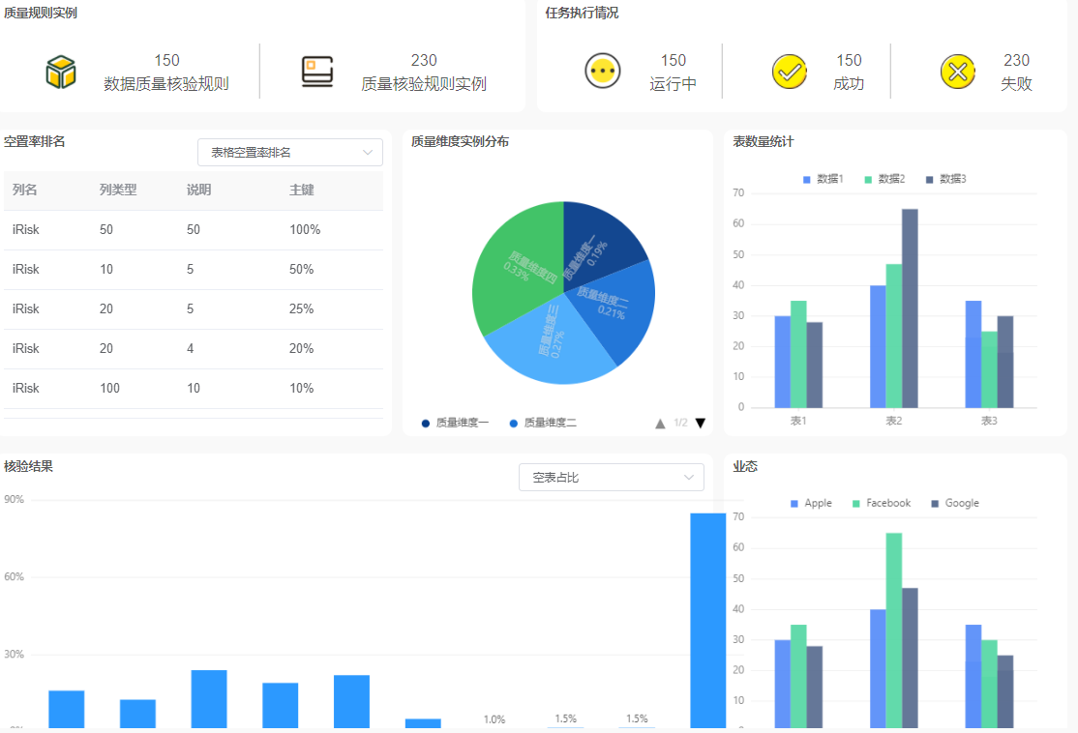Hide Facebook series in the 业态 chart
The width and height of the screenshot is (1078, 733).
(x=881, y=503)
